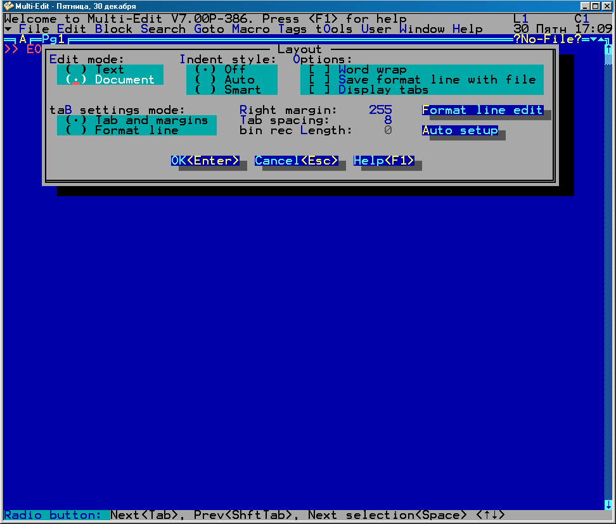Confirm with the OK<Enter> button
The width and height of the screenshot is (616, 524).
[205, 160]
